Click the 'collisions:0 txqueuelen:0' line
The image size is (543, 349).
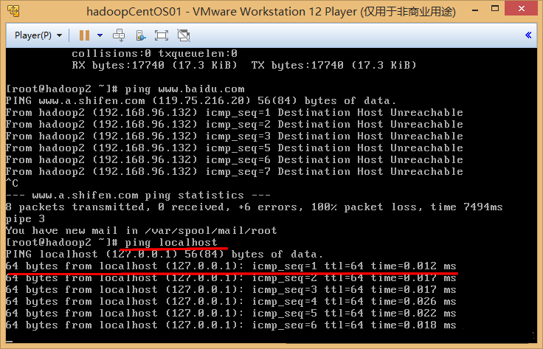tap(154, 53)
